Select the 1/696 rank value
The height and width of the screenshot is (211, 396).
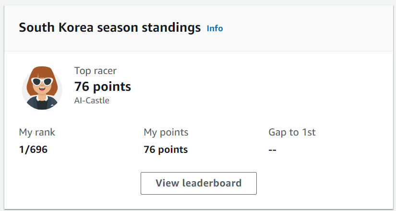pos(33,149)
